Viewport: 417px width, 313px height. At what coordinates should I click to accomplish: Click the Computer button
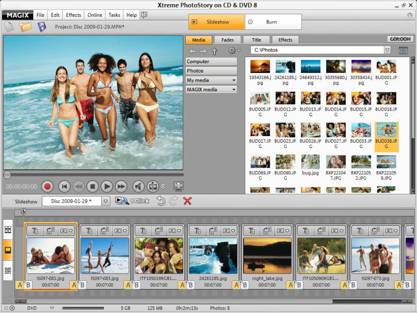pyautogui.click(x=211, y=62)
